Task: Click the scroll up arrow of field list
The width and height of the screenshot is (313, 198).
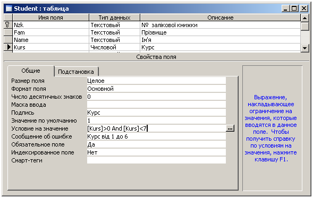Action: (304, 18)
